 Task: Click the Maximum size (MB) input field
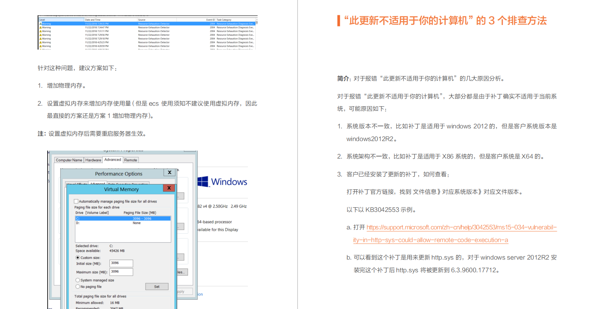point(121,272)
